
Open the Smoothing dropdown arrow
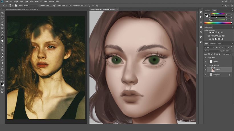(x=85, y=5)
